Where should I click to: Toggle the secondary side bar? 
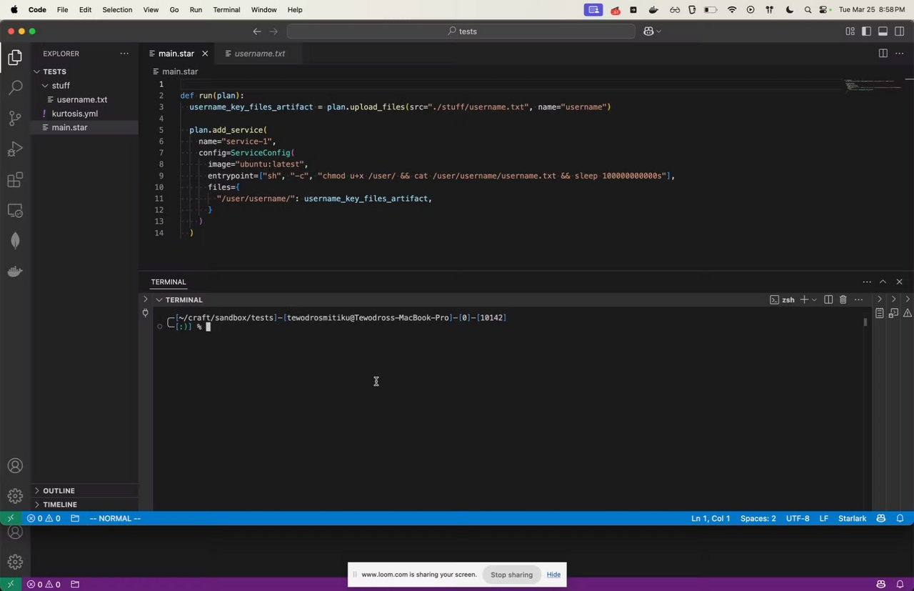(900, 31)
